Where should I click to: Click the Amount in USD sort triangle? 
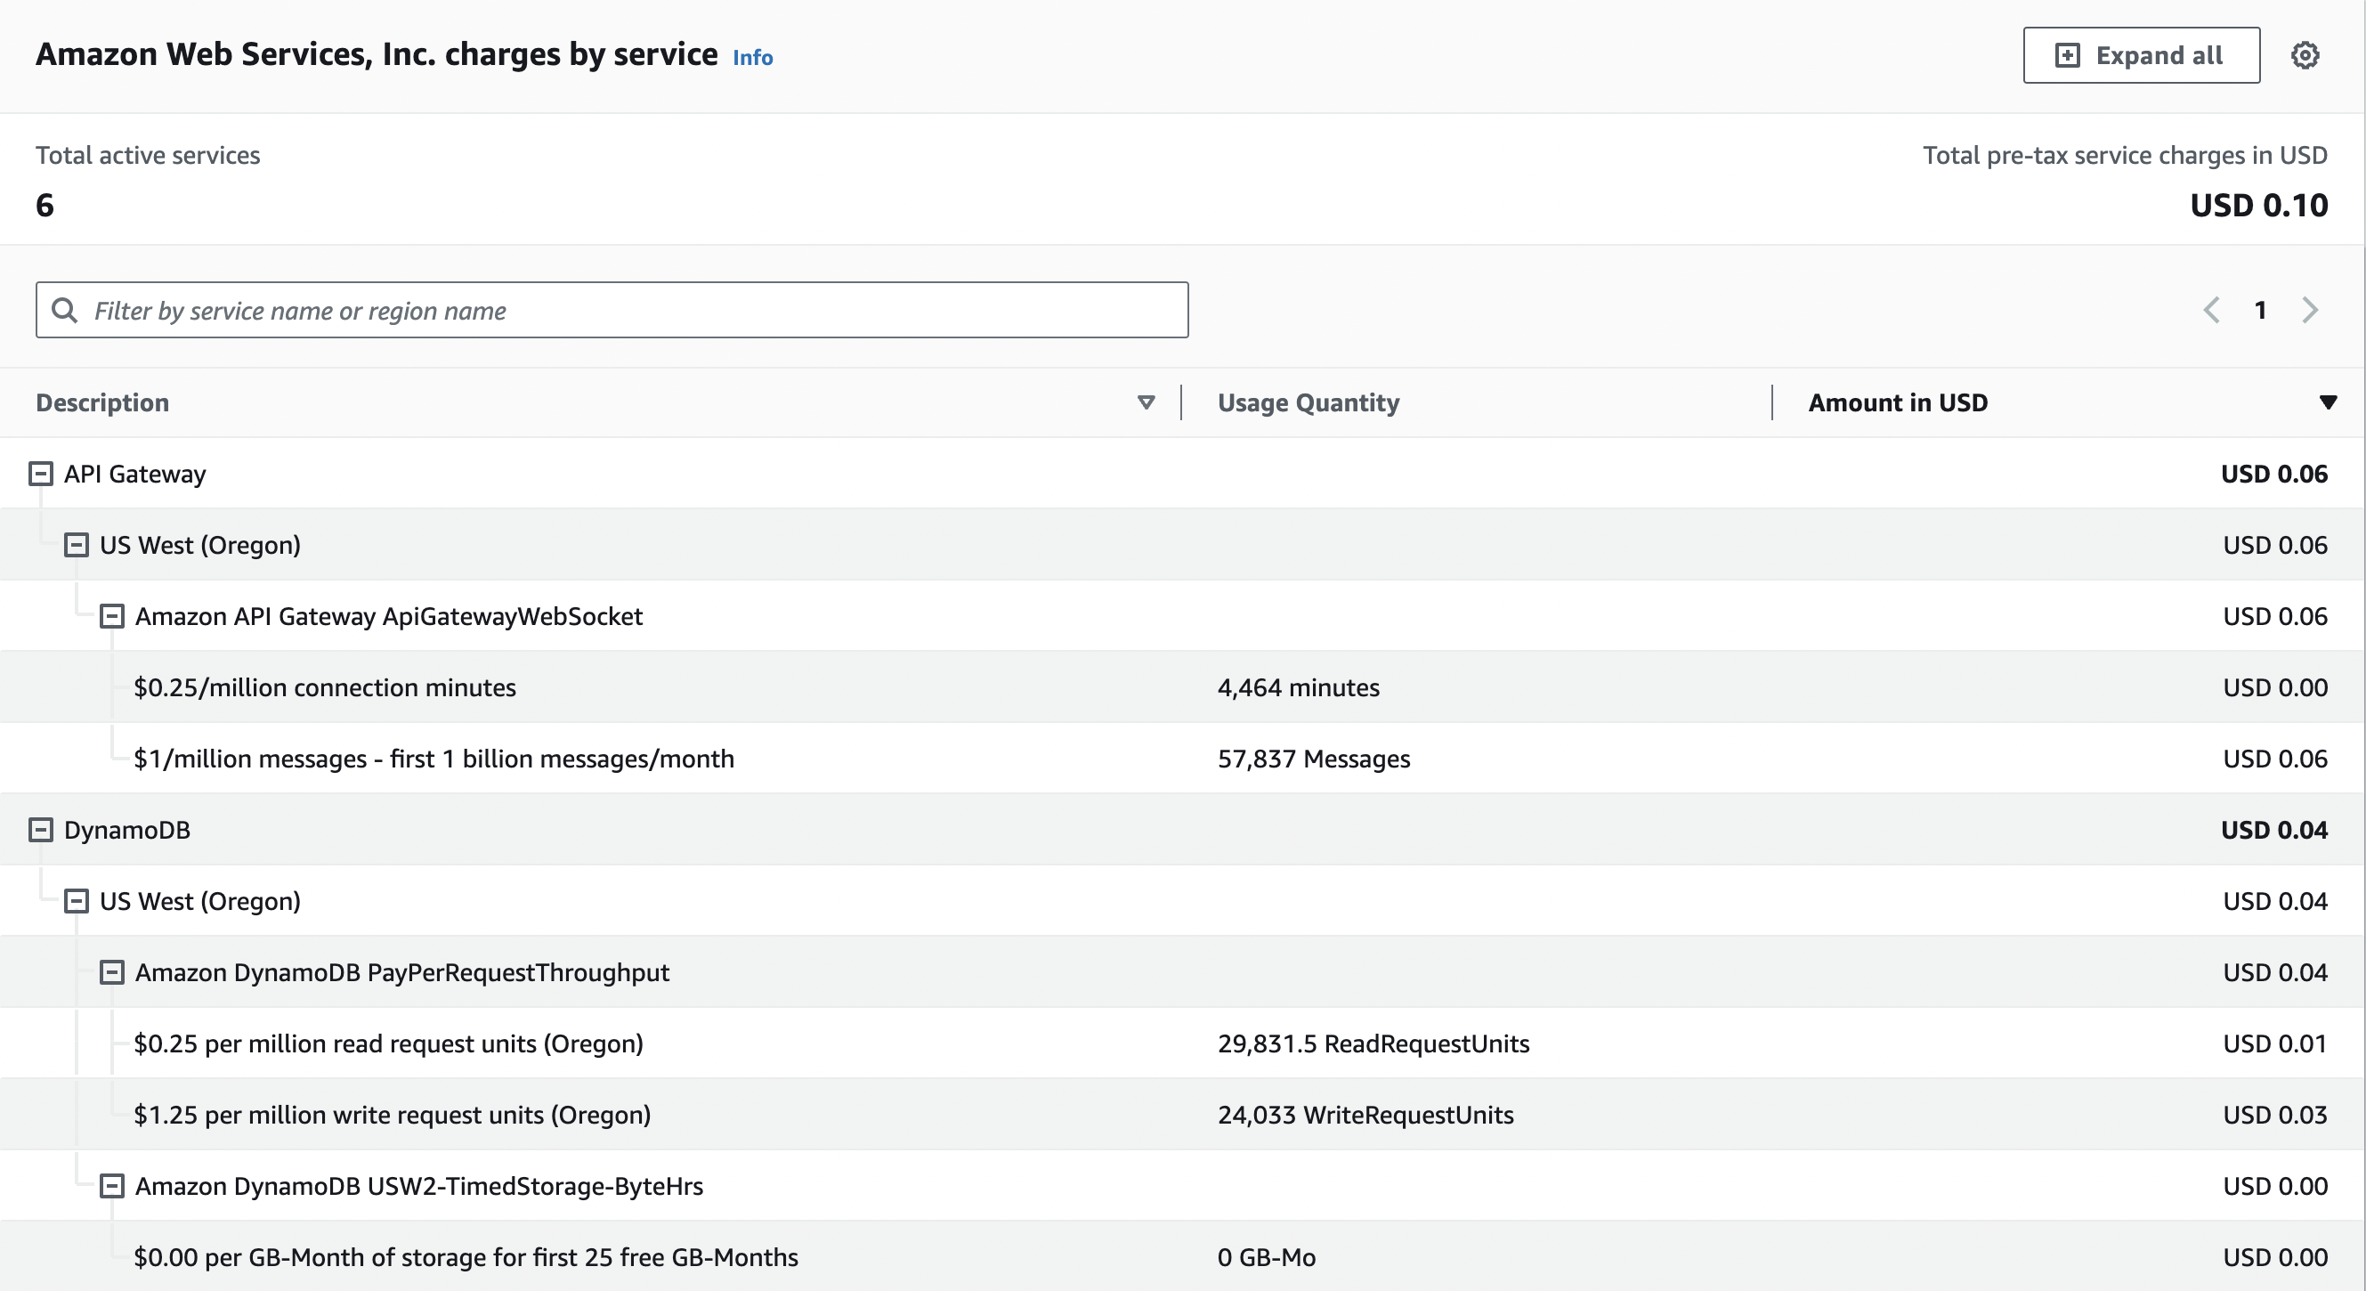(2330, 402)
